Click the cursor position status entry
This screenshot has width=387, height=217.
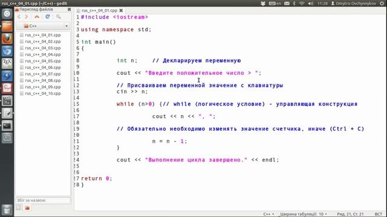click(350, 214)
